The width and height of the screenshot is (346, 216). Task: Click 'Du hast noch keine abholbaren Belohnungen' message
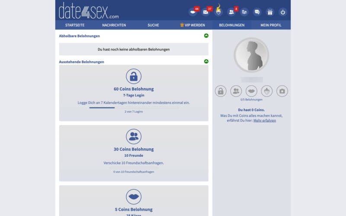point(134,49)
